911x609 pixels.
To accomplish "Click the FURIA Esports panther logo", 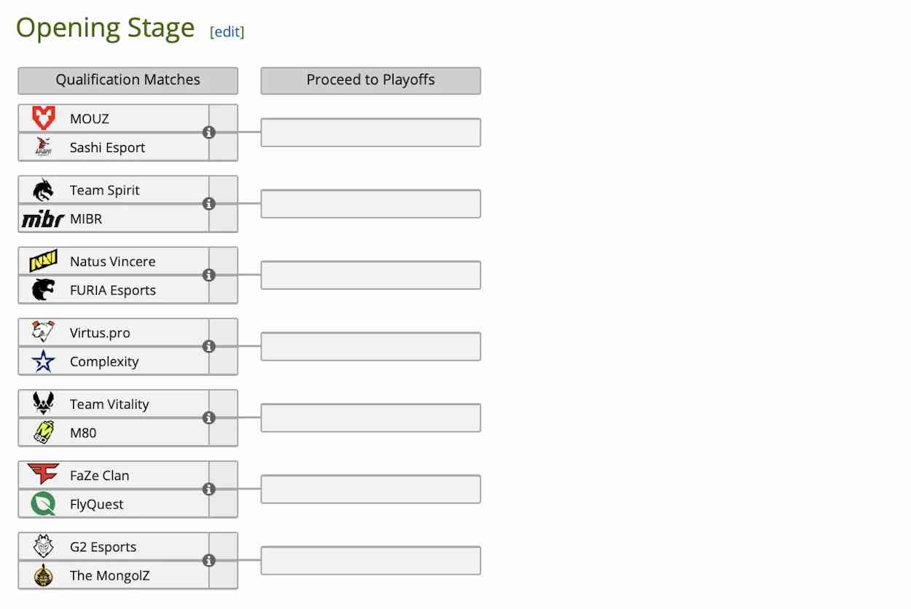I will [x=44, y=290].
